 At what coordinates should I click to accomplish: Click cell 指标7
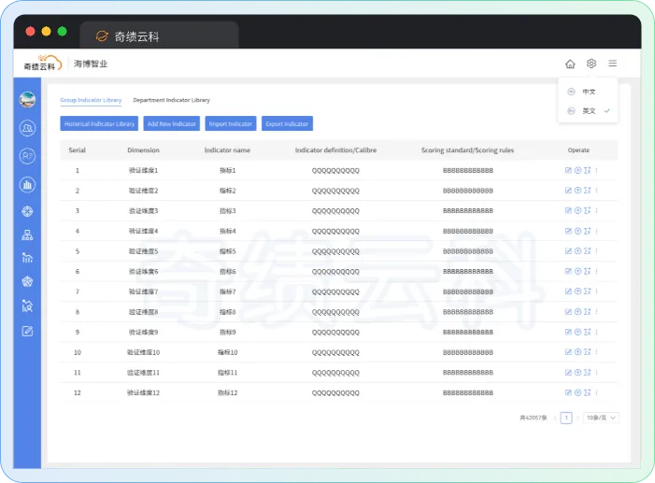point(227,291)
